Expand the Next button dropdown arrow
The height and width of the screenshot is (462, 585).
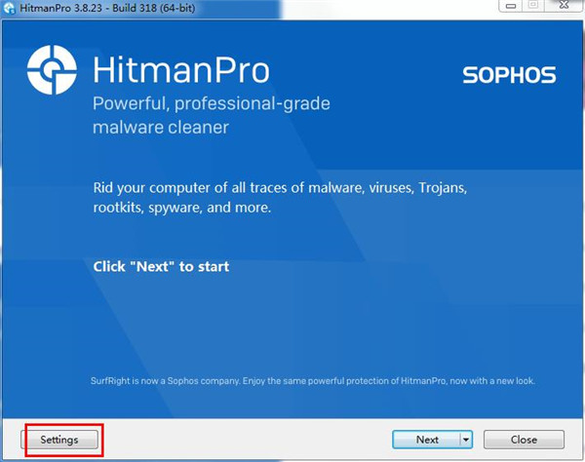click(466, 440)
